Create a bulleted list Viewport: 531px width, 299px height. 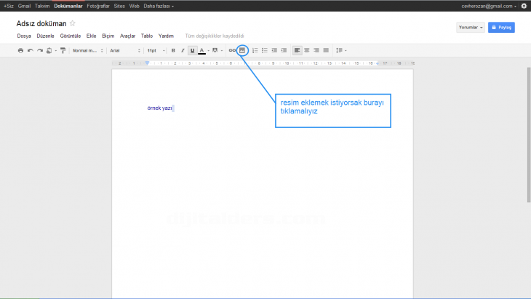(x=265, y=50)
